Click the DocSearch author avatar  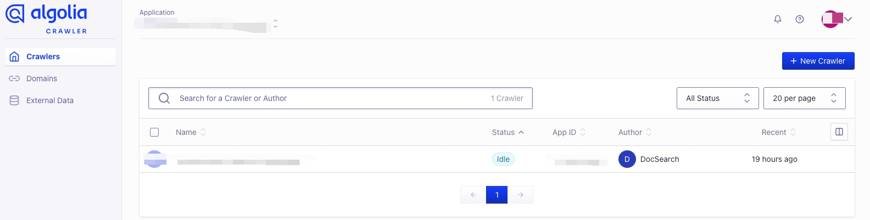(x=627, y=159)
